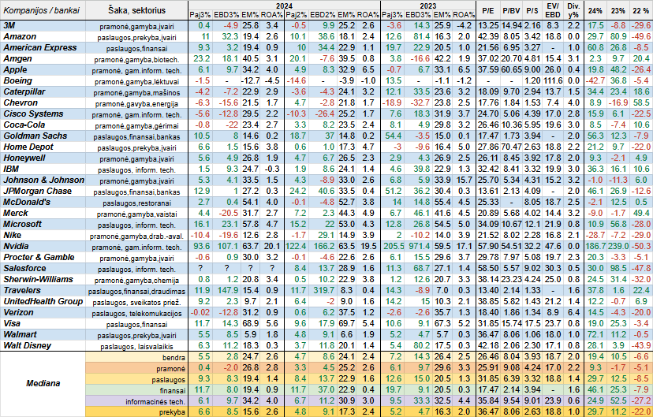Click the Div. y% column header
Viewport: 653px width, 417px height.
[x=573, y=10]
